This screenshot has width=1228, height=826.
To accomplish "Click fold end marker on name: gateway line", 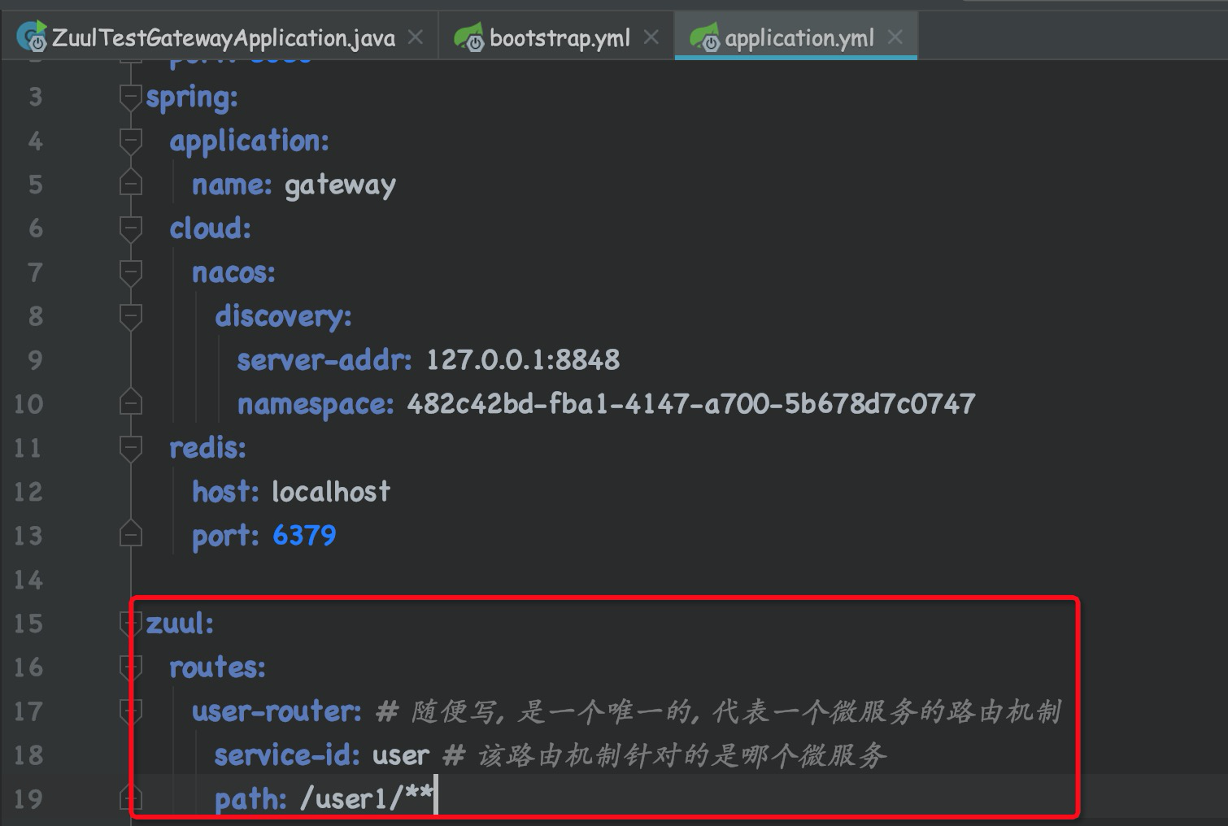I will click(x=130, y=184).
